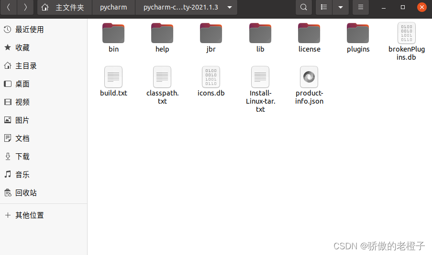Image resolution: width=432 pixels, height=255 pixels.
Task: Click the icons.db file name label
Action: [211, 93]
